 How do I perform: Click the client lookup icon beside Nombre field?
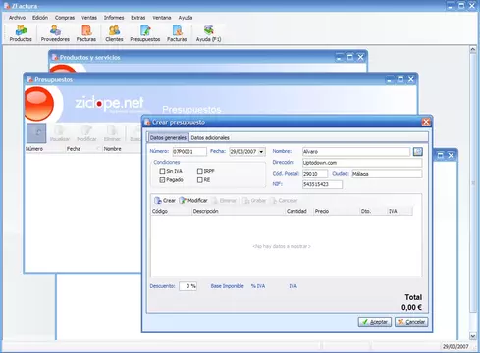tap(418, 152)
